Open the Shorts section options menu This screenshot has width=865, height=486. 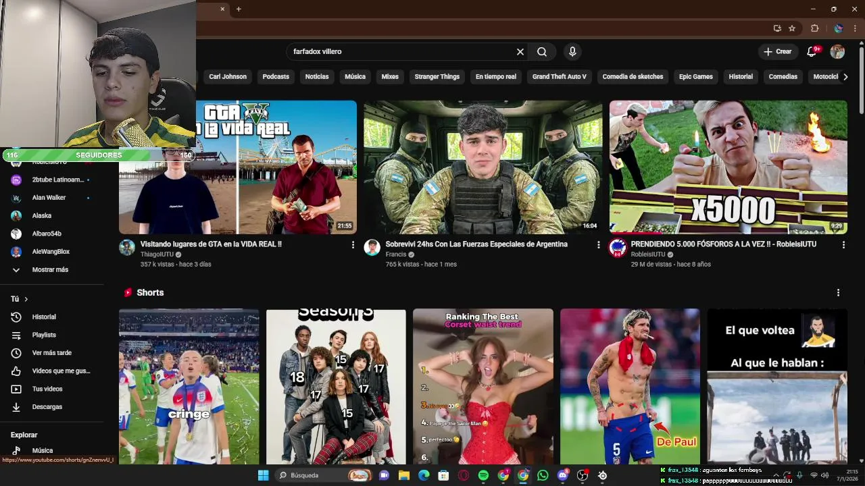pos(838,292)
